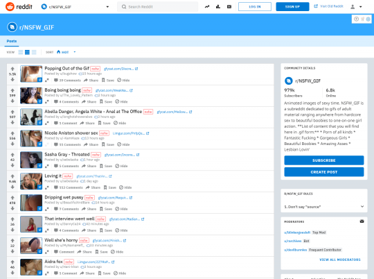374x279 pixels.
Task: Click the community icon in the blue banner
Action: click(12, 27)
